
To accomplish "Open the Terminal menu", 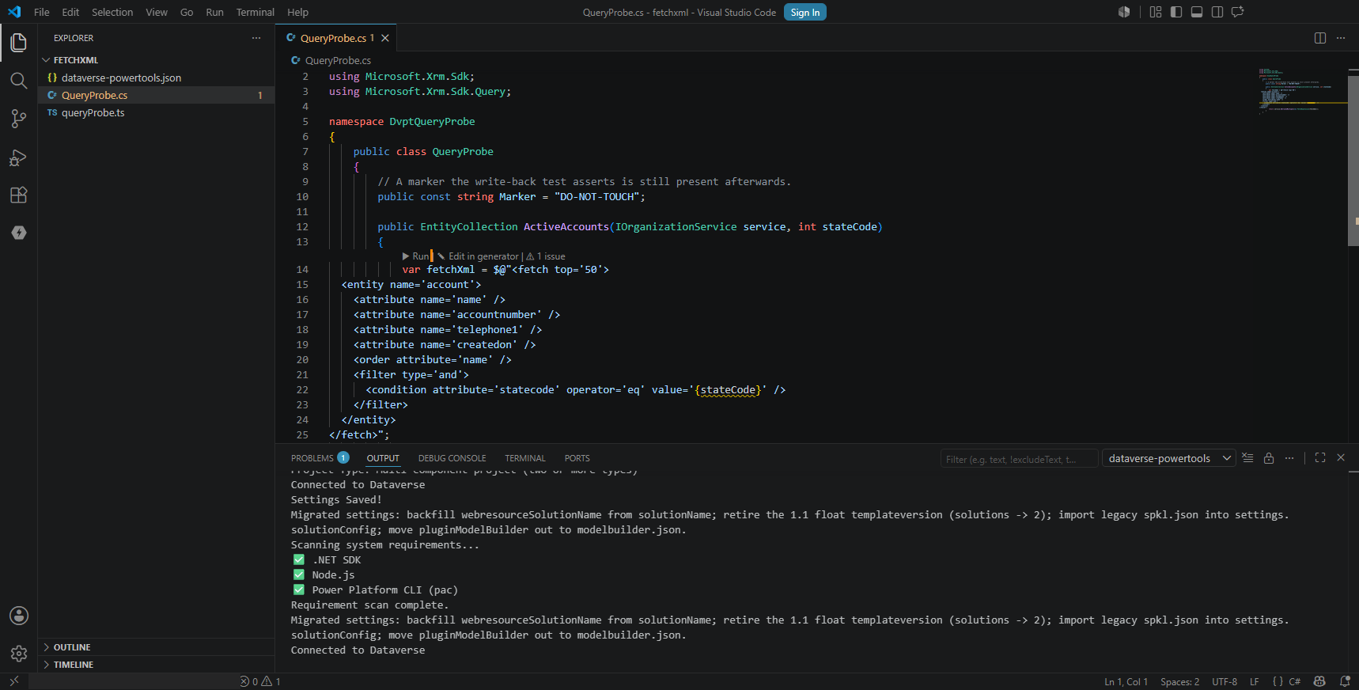I will coord(255,12).
